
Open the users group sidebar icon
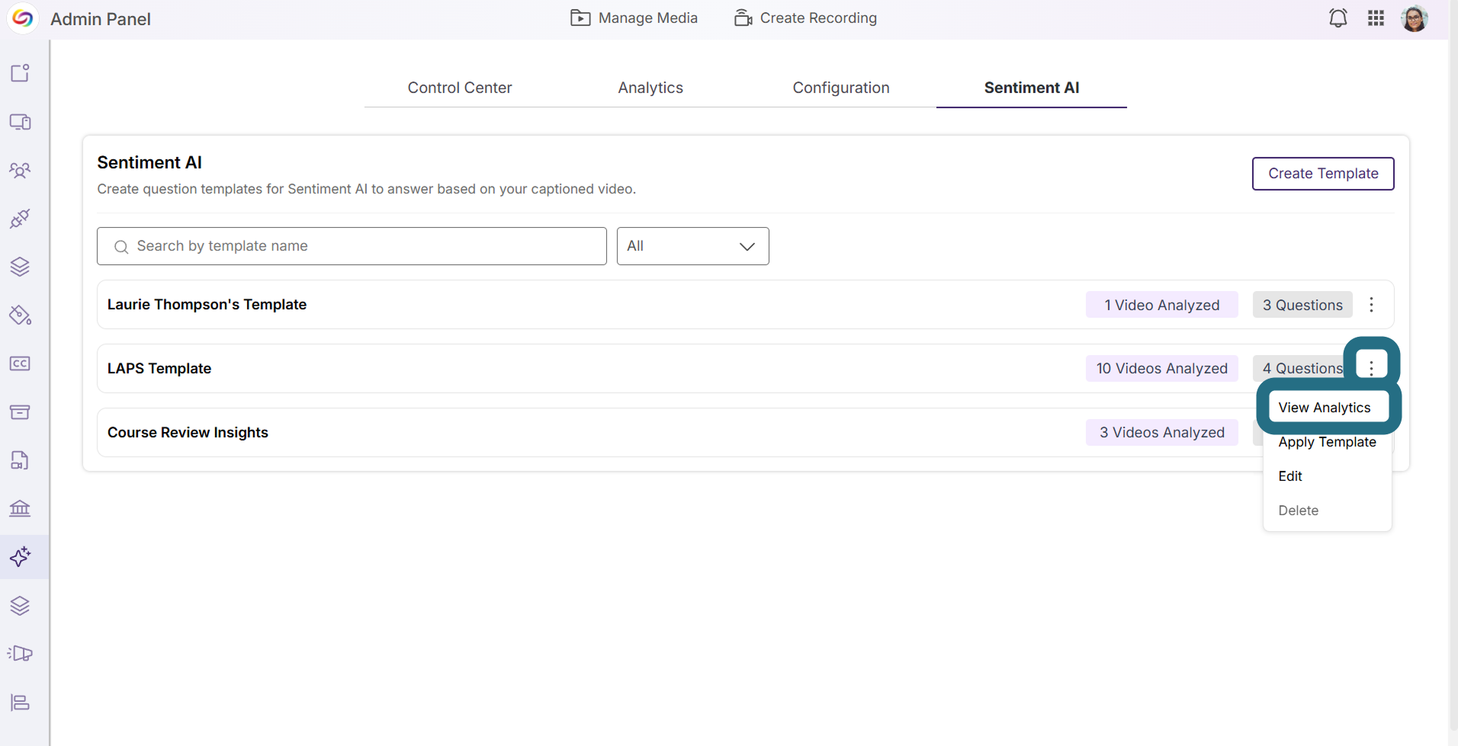pyautogui.click(x=20, y=170)
